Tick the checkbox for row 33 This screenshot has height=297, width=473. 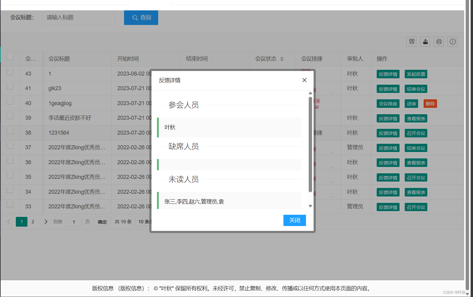tap(10, 204)
